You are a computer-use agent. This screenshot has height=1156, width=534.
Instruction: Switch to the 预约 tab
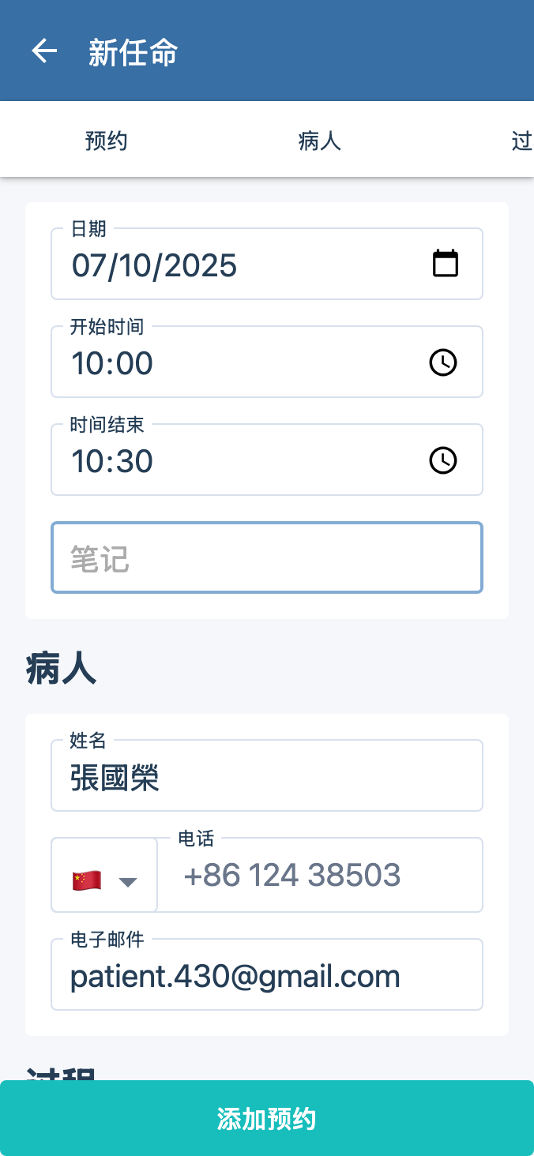[x=107, y=141]
